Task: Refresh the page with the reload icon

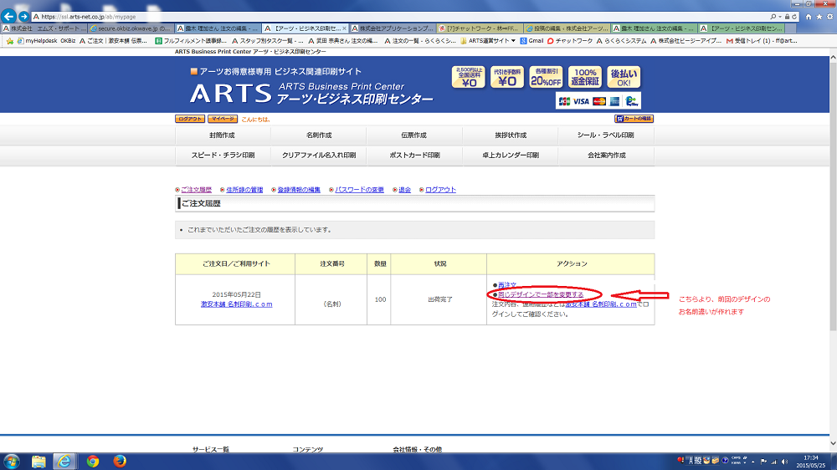Action: coord(794,17)
